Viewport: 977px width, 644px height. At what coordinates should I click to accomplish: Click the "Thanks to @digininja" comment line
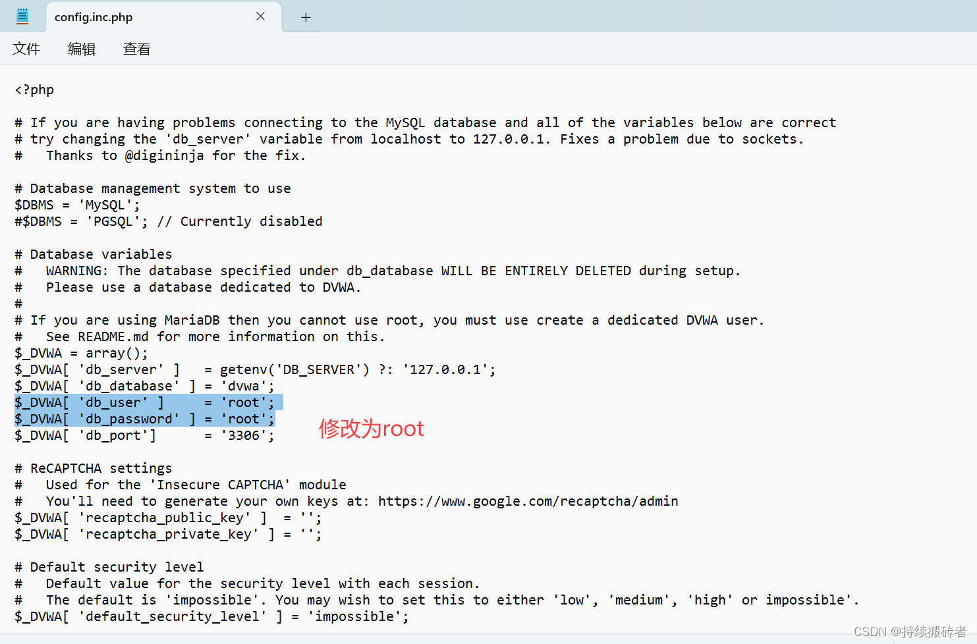[160, 155]
